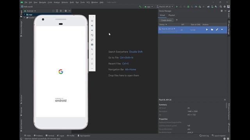Viewport: 250px width, 140px height.
Task: Launch Pixel XL API 26 with play icon
Action: click(207, 30)
